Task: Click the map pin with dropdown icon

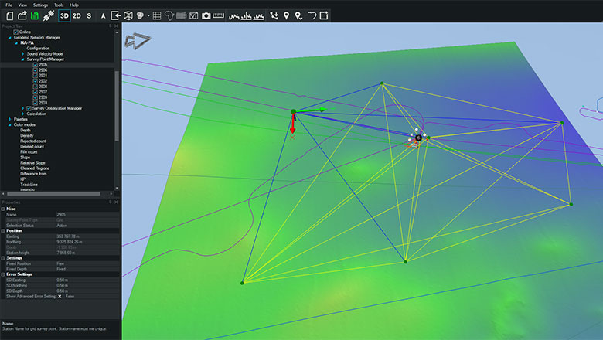Action: point(298,15)
